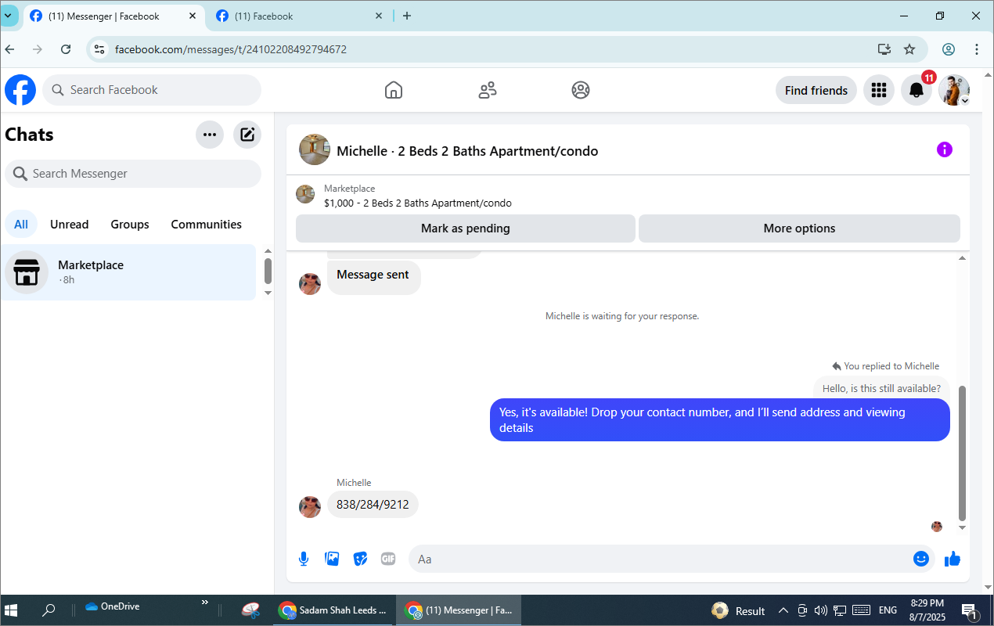Open account profile picture menu
The height and width of the screenshot is (626, 994).
point(954,90)
